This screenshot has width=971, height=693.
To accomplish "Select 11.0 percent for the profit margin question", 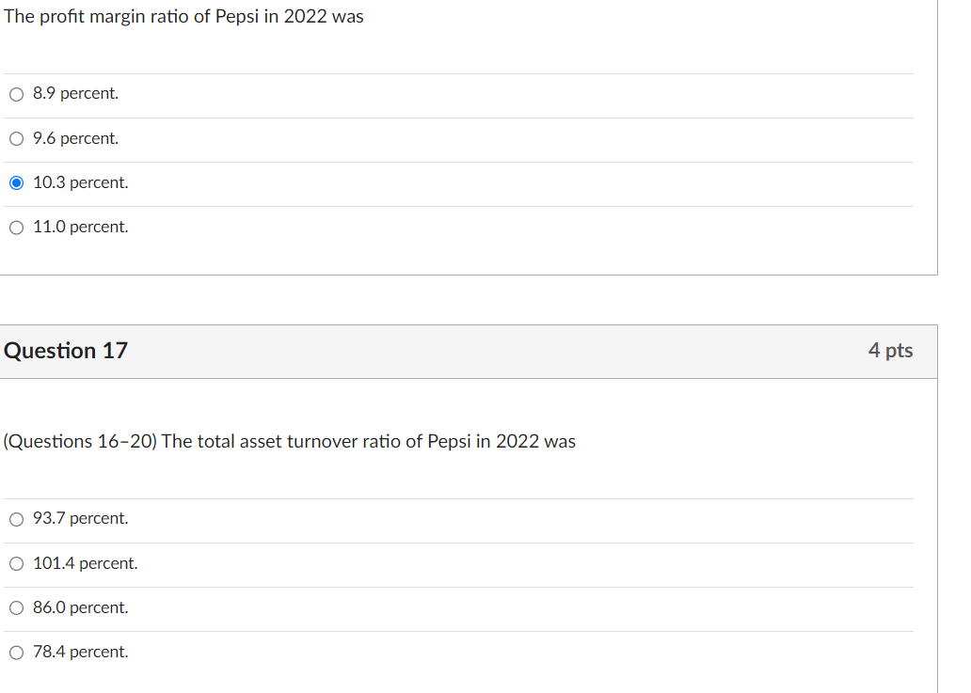I will [16, 227].
